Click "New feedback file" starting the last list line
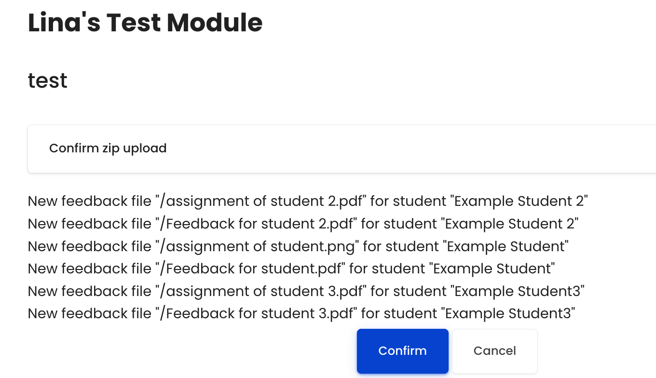This screenshot has height=378, width=656. [x=90, y=314]
